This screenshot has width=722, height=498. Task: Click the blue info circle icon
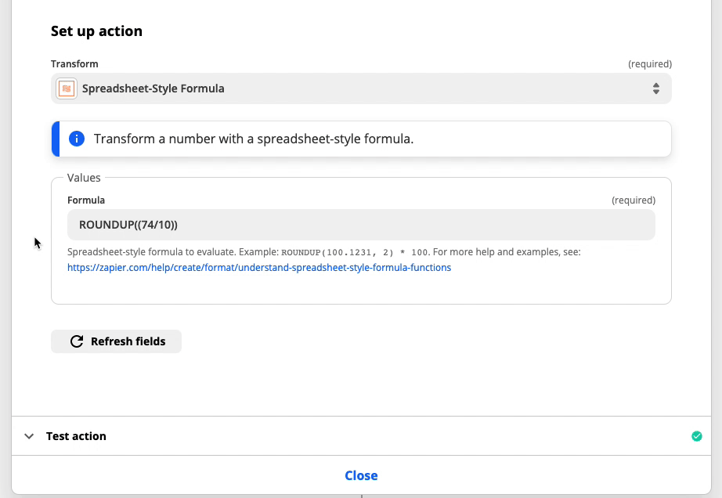pyautogui.click(x=77, y=139)
